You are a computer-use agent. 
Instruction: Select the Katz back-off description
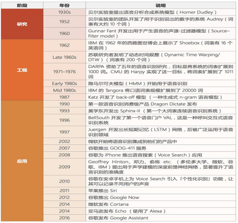[x=161, y=97]
